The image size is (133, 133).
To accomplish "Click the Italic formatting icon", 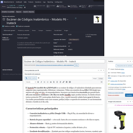I will click(41, 82).
